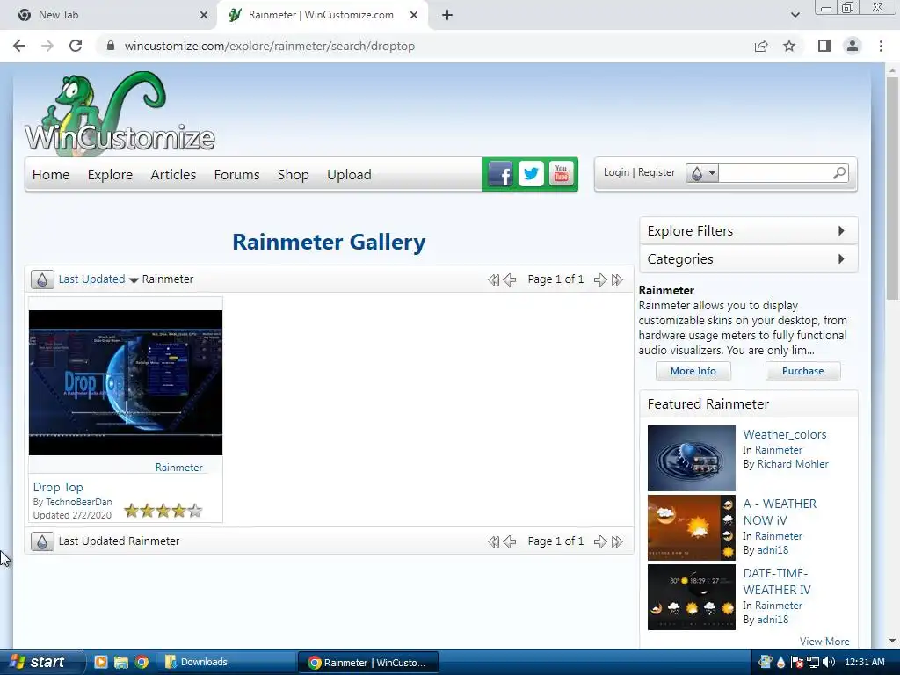Open the Weather_colors featured thumbnail
The height and width of the screenshot is (675, 900).
pos(691,458)
